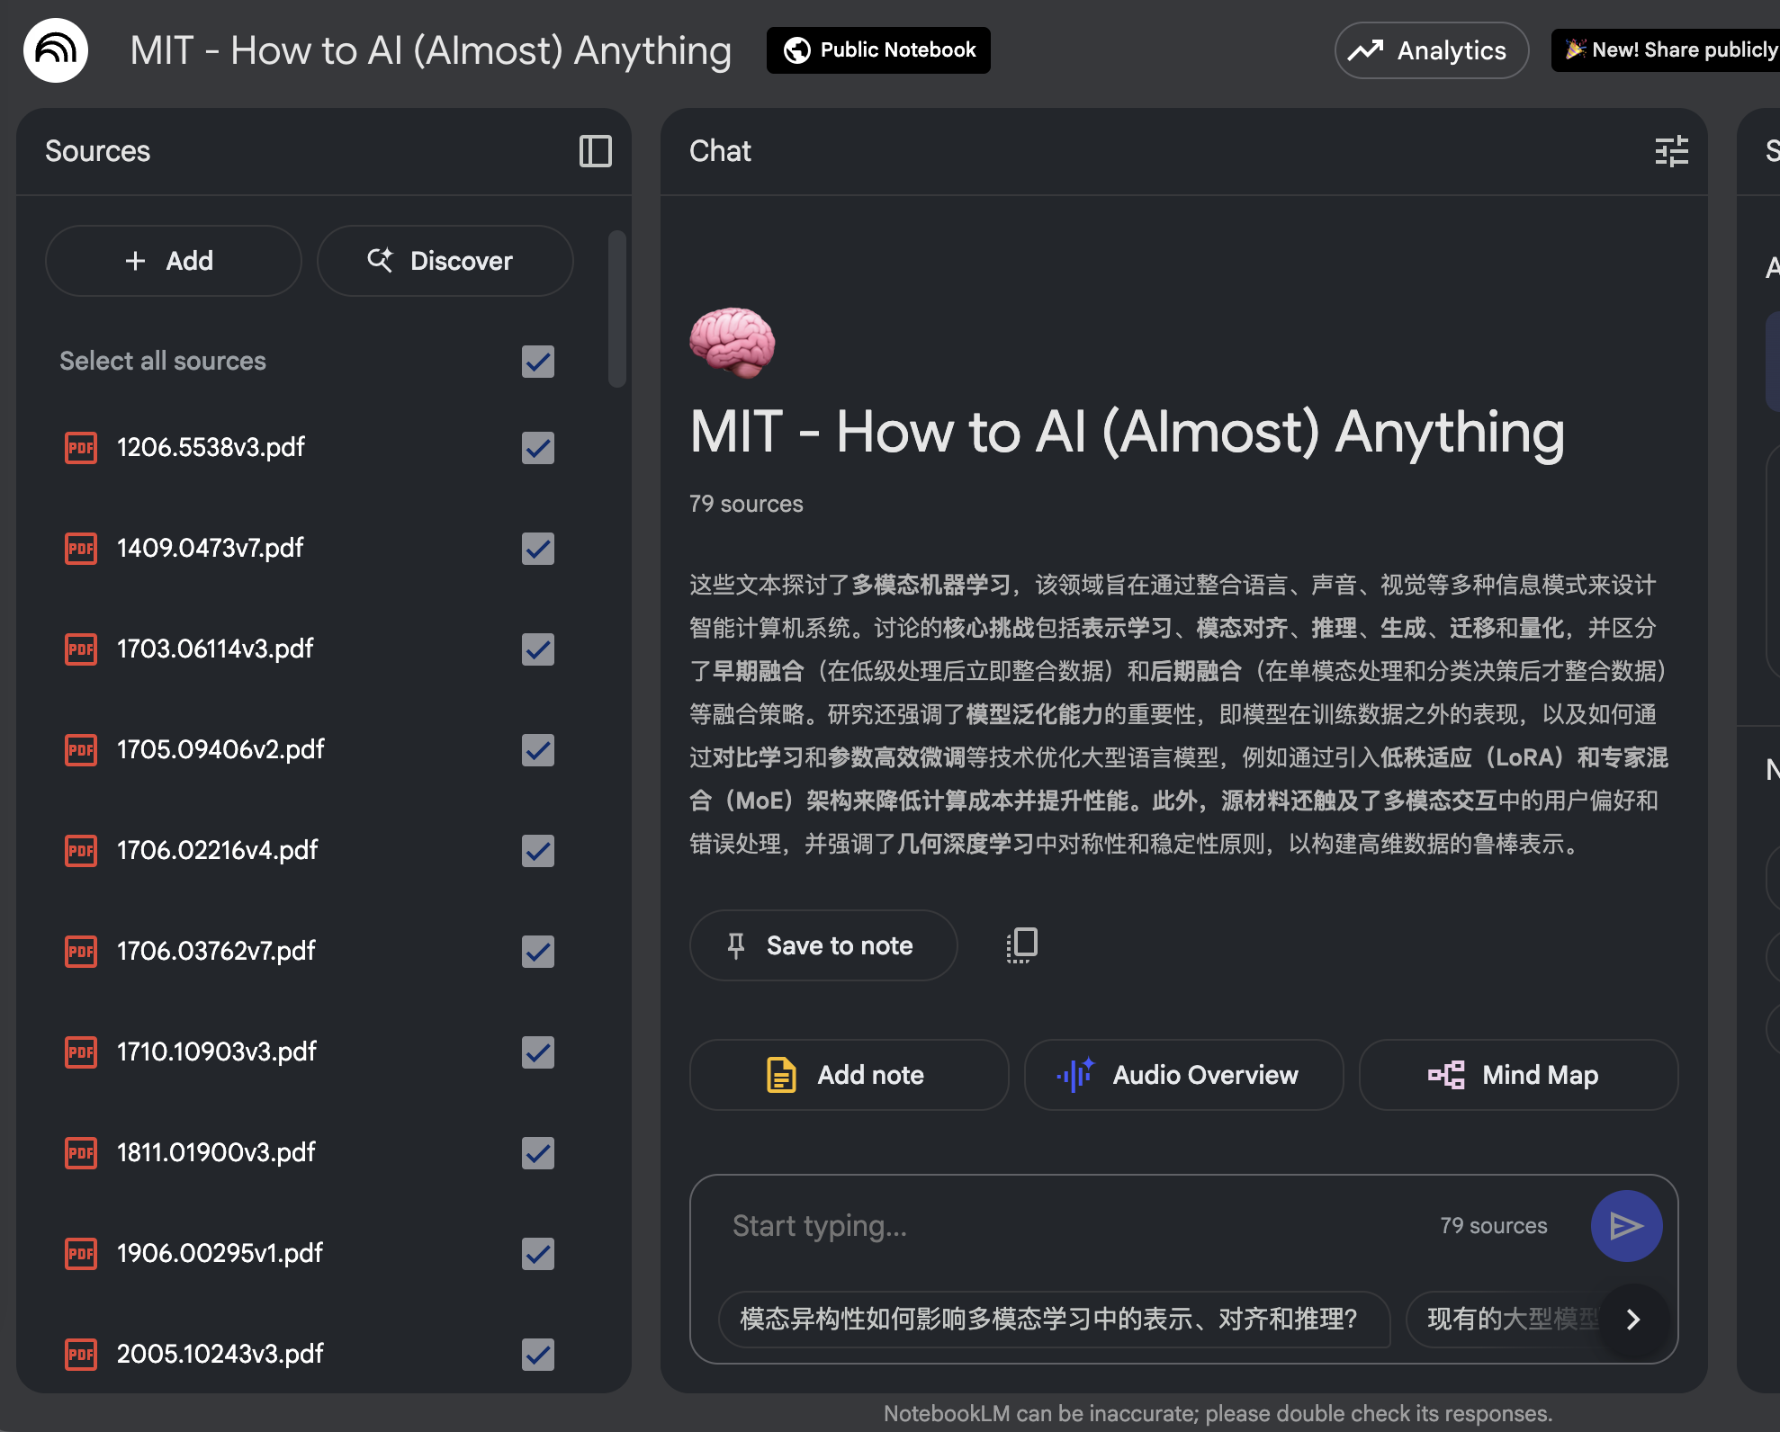1780x1432 pixels.
Task: Generate Audio Overview
Action: click(x=1183, y=1075)
